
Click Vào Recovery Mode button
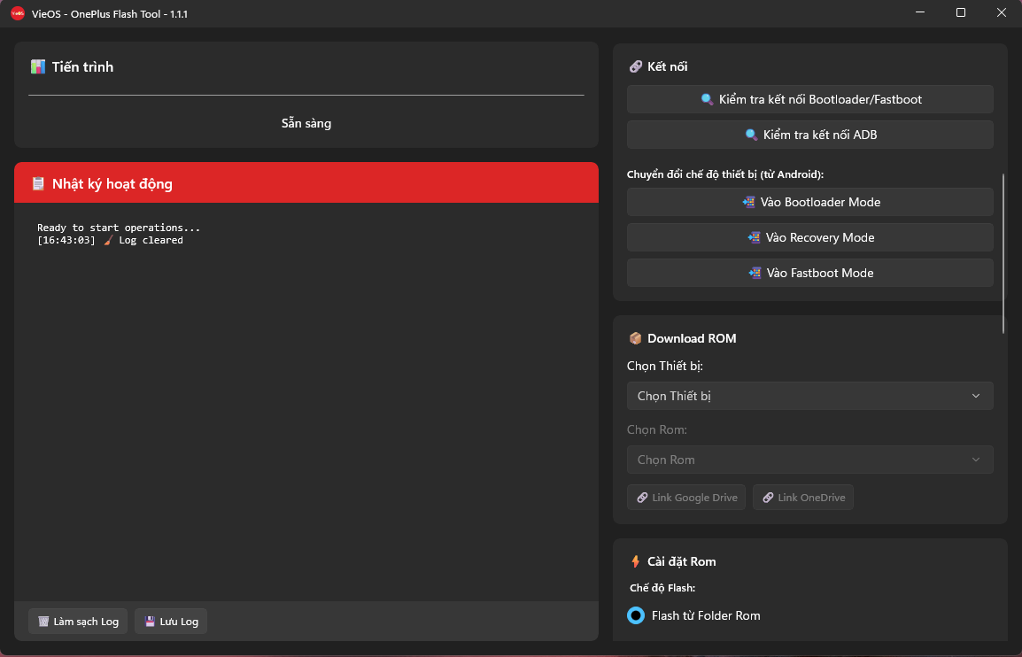(x=810, y=237)
